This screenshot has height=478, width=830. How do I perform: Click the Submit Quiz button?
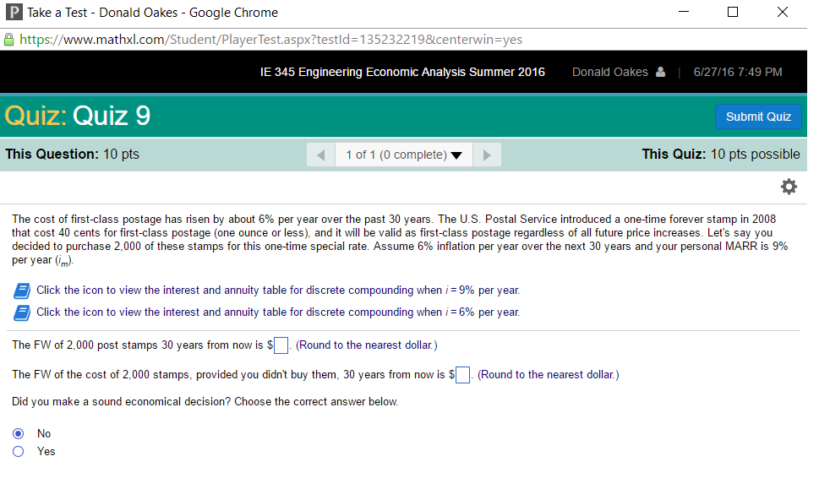tap(757, 117)
